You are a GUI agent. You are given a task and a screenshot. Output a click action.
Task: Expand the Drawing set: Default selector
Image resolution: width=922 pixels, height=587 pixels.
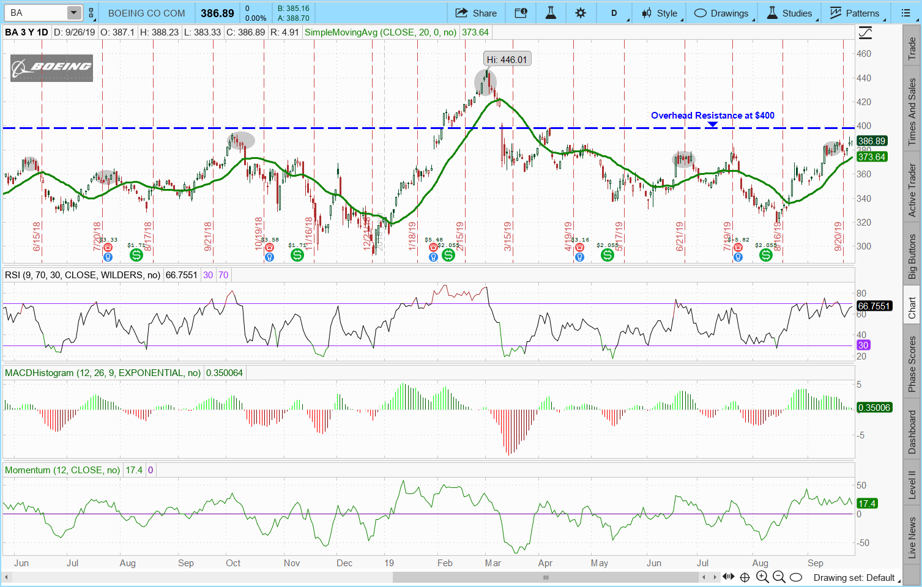854,577
